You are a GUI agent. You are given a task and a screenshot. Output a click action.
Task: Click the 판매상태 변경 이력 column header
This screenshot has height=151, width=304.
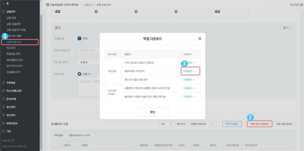(x=163, y=145)
